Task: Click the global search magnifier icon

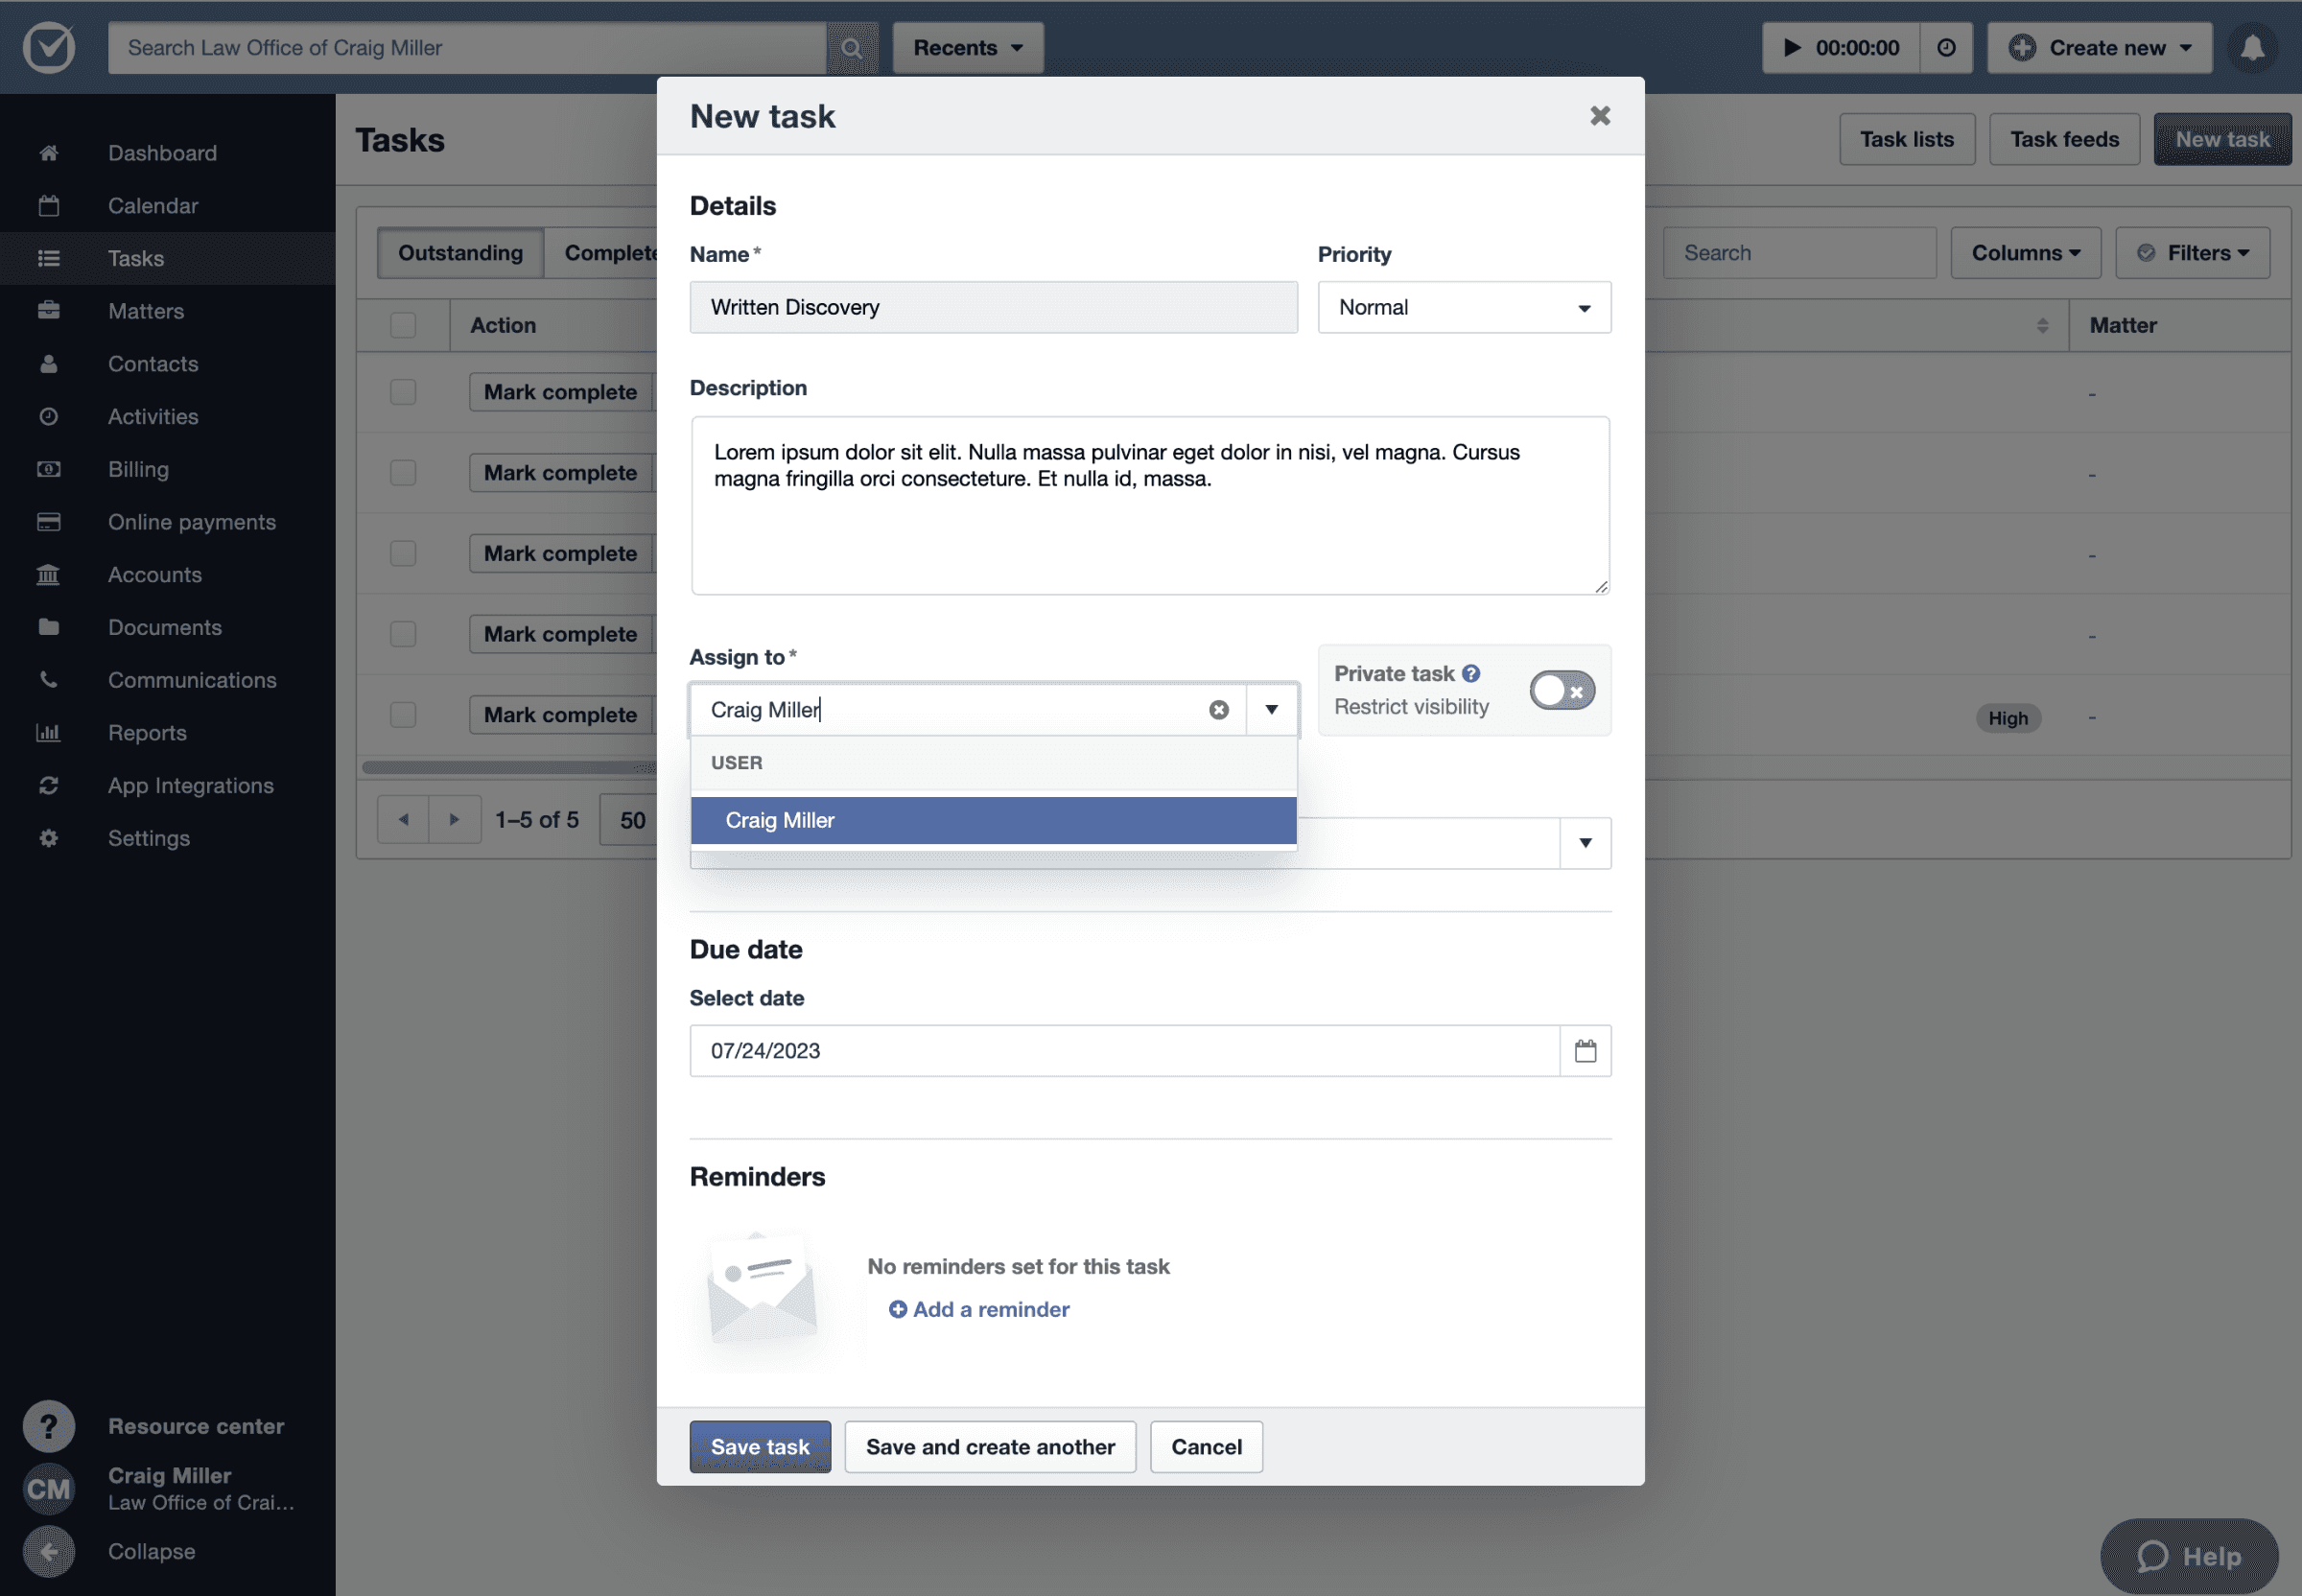Action: pyautogui.click(x=851, y=48)
